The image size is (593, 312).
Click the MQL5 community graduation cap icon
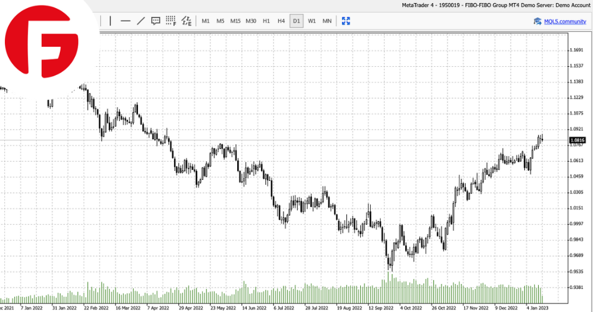coord(537,21)
